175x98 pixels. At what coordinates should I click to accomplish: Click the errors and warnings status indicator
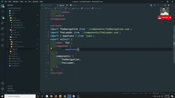click(17, 93)
